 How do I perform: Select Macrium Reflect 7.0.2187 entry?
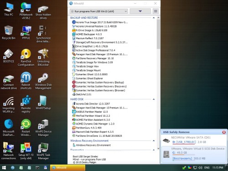88,38
